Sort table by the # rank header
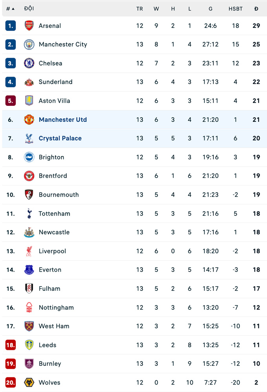The width and height of the screenshot is (267, 392). tap(10, 9)
